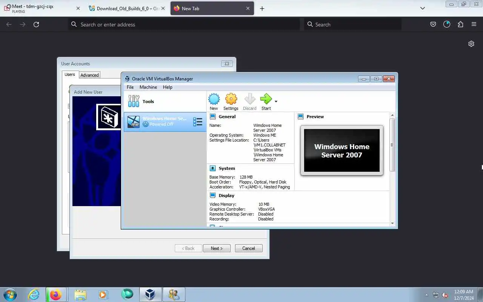
Task: Open the Firefox hamburger menu
Action: [x=474, y=24]
